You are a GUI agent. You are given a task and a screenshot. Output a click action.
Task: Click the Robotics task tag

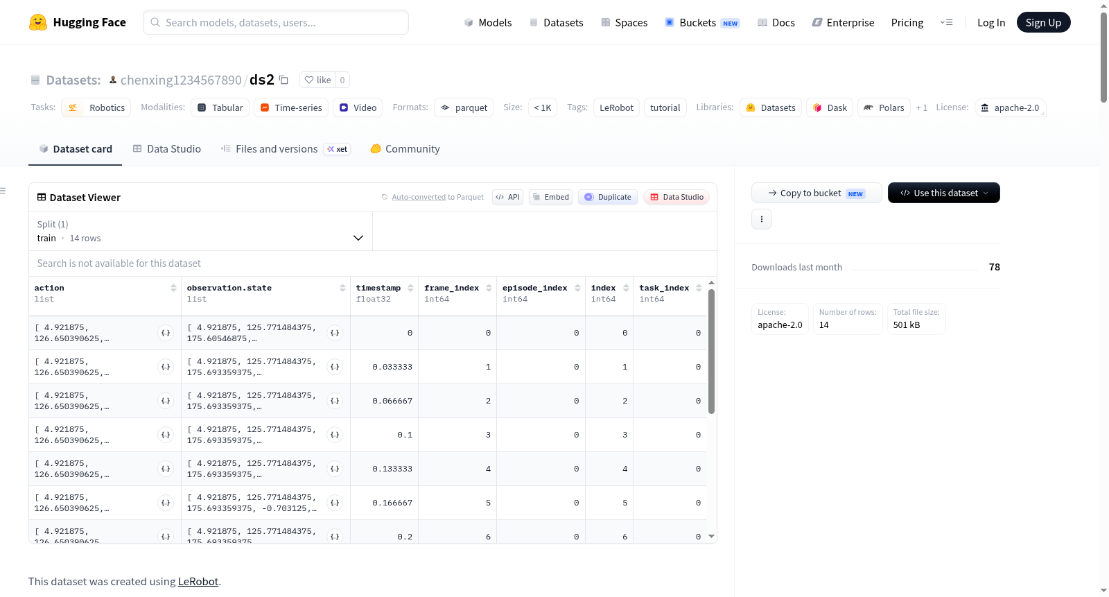pyautogui.click(x=96, y=107)
